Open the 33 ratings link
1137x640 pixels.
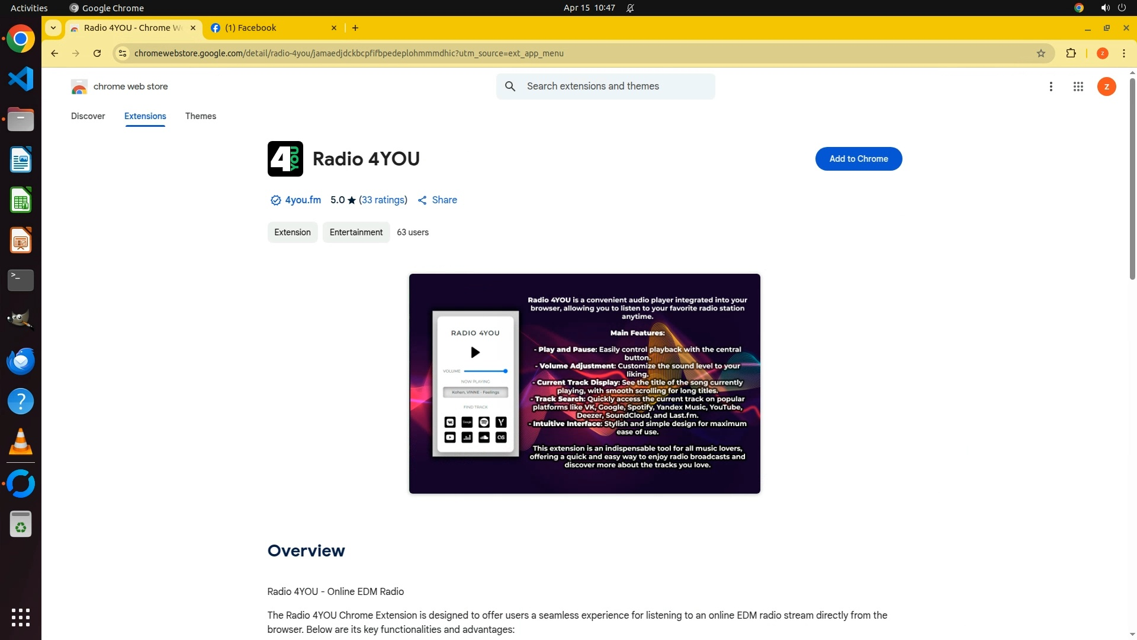click(383, 200)
